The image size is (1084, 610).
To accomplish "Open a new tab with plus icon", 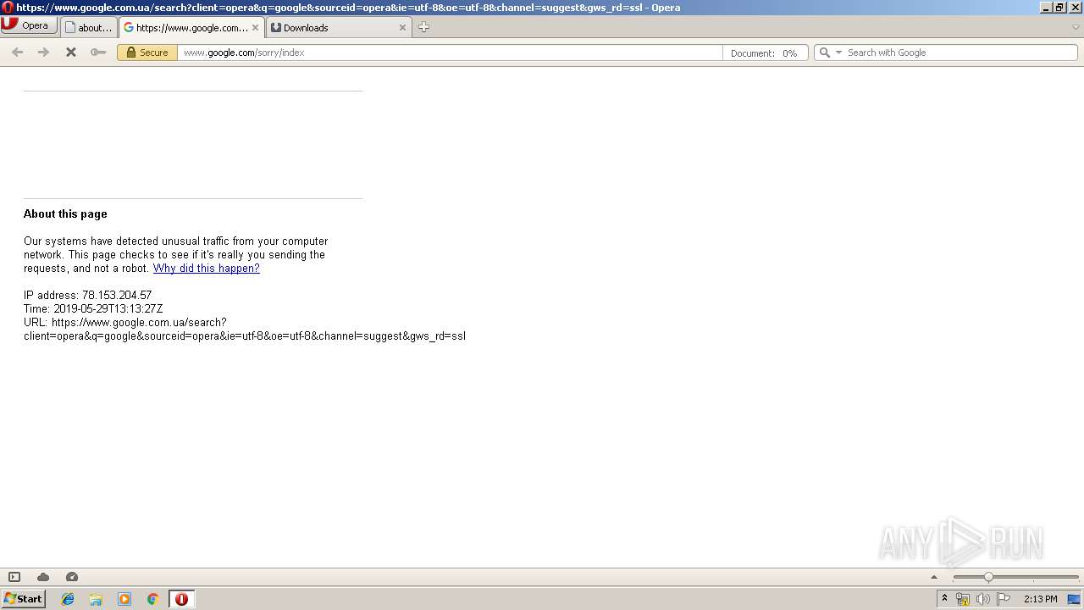I will (x=423, y=27).
